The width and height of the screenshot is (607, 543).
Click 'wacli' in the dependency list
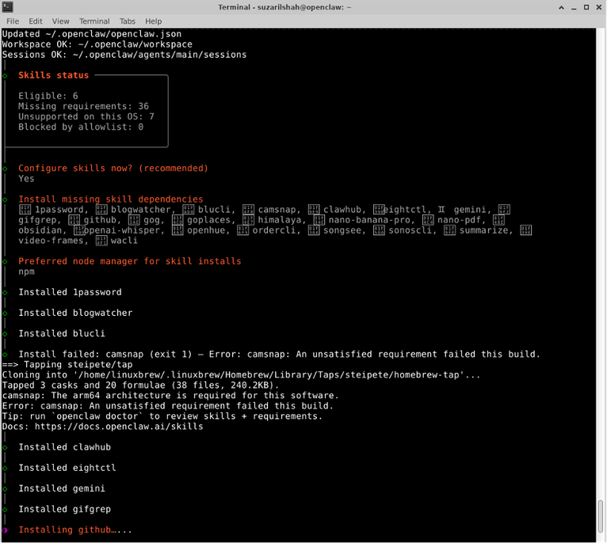click(x=124, y=241)
